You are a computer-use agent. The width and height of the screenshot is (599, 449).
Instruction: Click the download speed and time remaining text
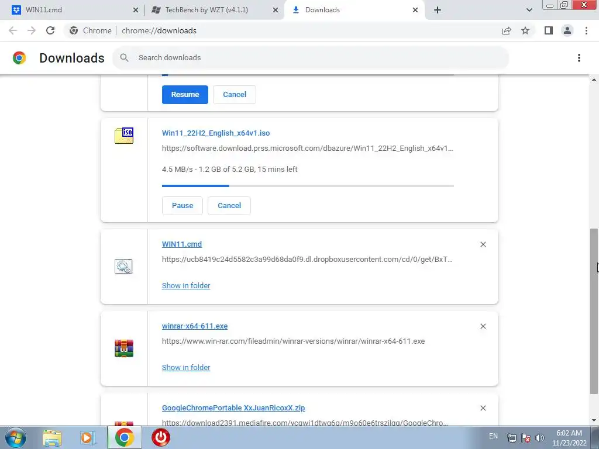pyautogui.click(x=229, y=170)
